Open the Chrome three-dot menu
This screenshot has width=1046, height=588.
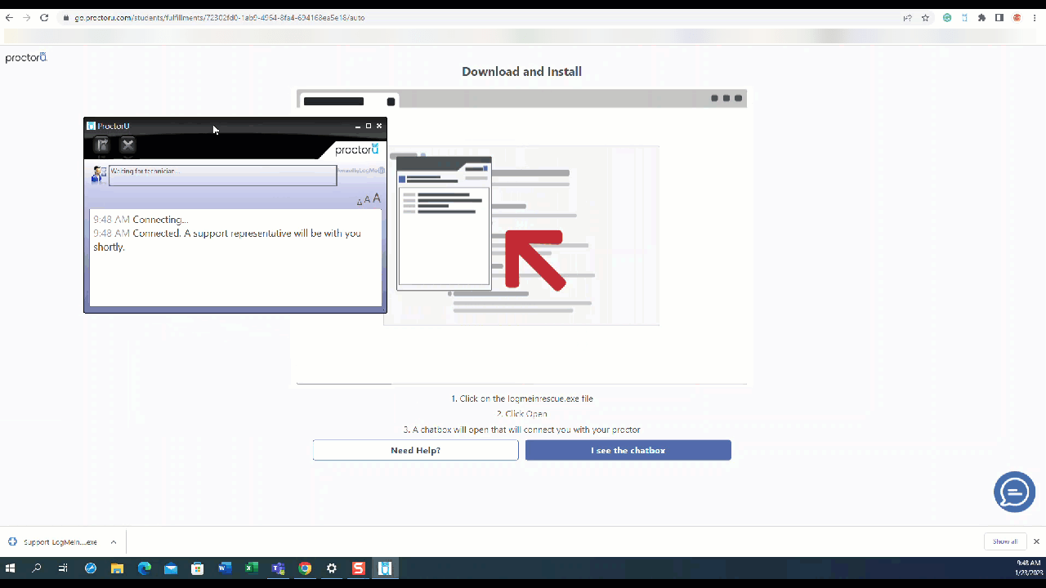tap(1034, 18)
